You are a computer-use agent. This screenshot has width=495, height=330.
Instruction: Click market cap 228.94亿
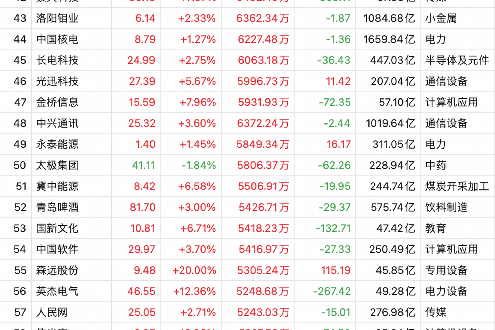coord(392,165)
